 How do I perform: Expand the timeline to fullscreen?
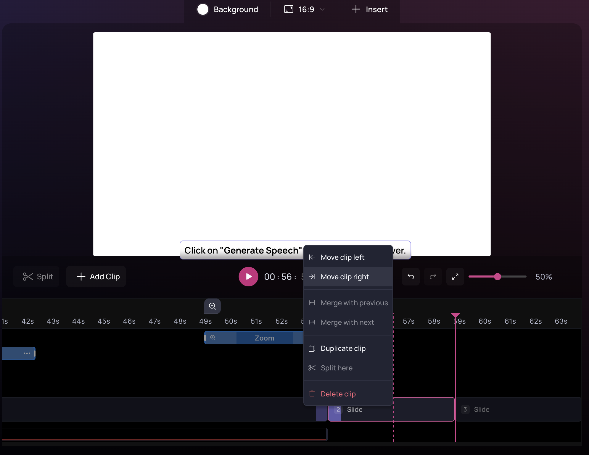pyautogui.click(x=455, y=277)
